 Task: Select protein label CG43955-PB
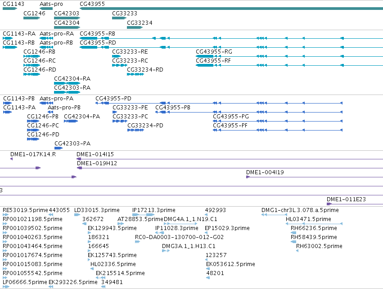(173, 108)
